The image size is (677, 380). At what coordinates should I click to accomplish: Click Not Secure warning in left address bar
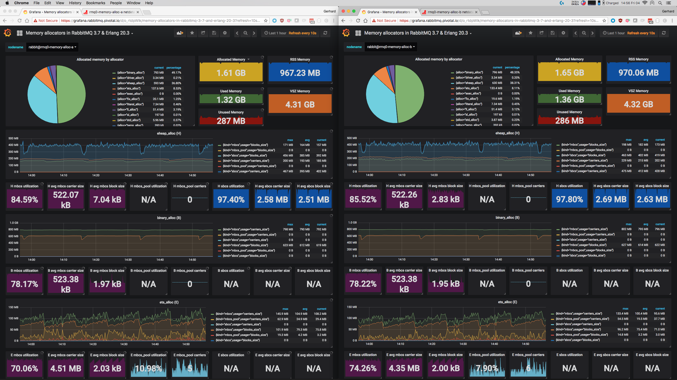tap(45, 21)
